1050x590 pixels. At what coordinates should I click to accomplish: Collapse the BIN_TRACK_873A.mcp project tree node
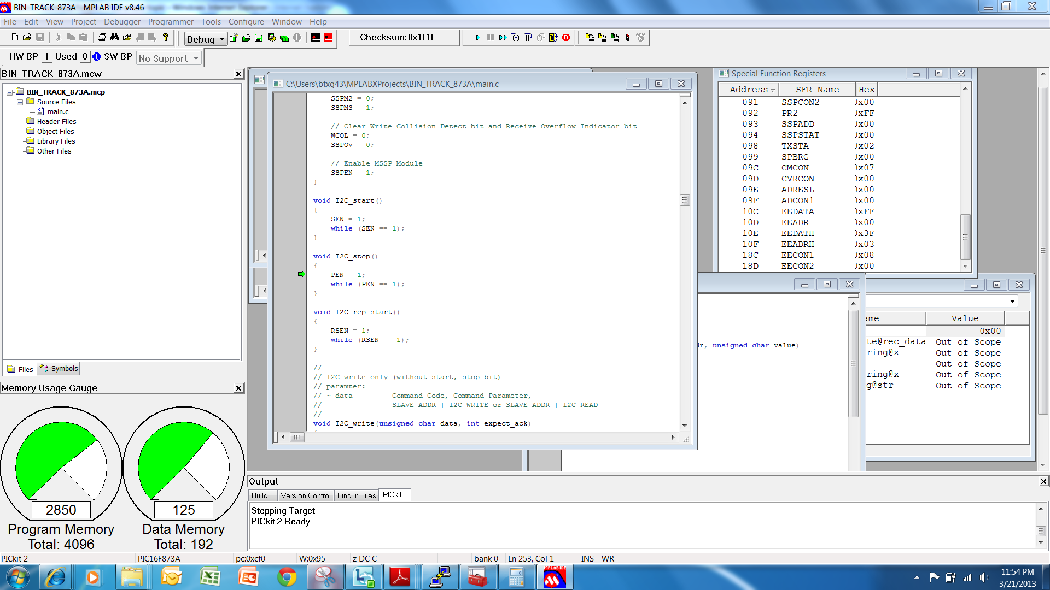coord(9,92)
